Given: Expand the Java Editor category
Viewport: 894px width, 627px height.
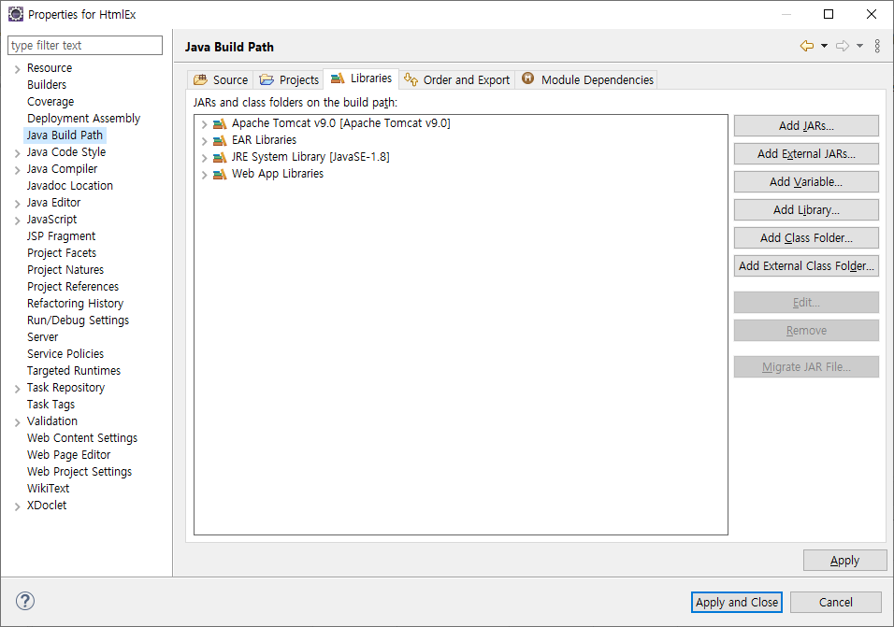Looking at the screenshot, I should tap(17, 204).
